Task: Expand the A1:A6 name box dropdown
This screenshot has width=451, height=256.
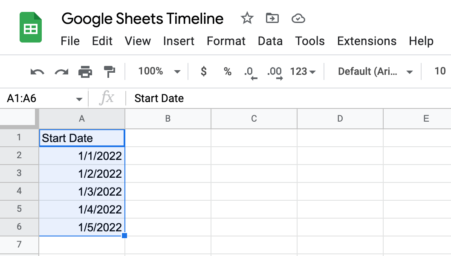Action: pos(79,100)
